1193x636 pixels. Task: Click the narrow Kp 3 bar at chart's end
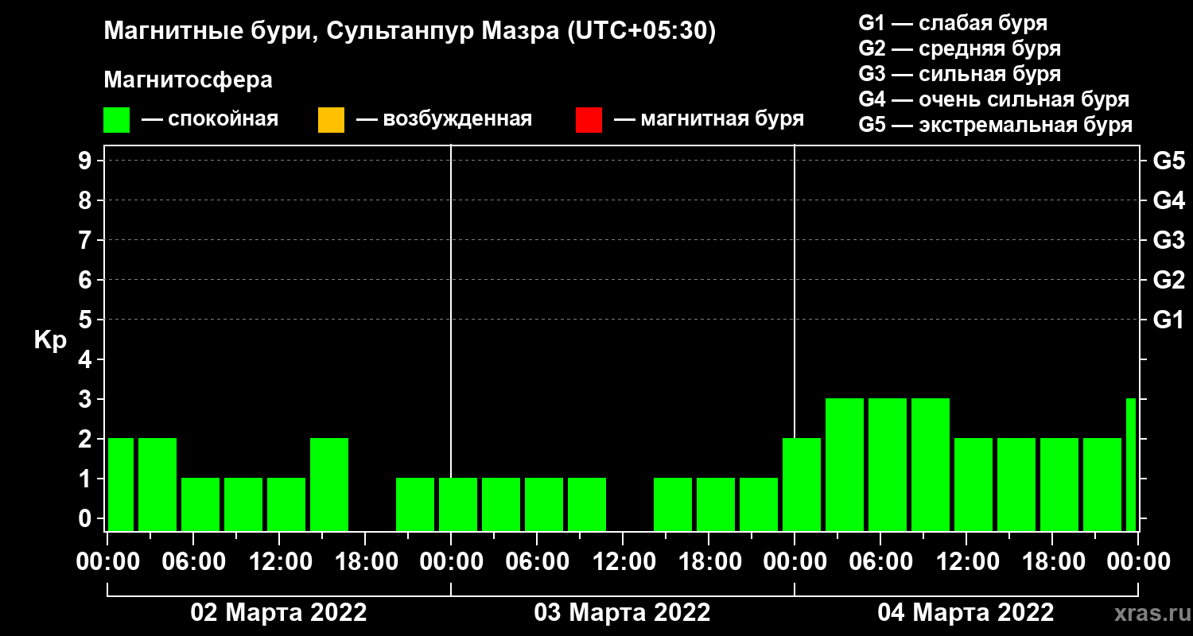point(1131,464)
